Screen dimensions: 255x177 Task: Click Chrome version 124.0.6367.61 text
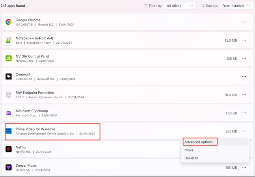tap(24, 24)
